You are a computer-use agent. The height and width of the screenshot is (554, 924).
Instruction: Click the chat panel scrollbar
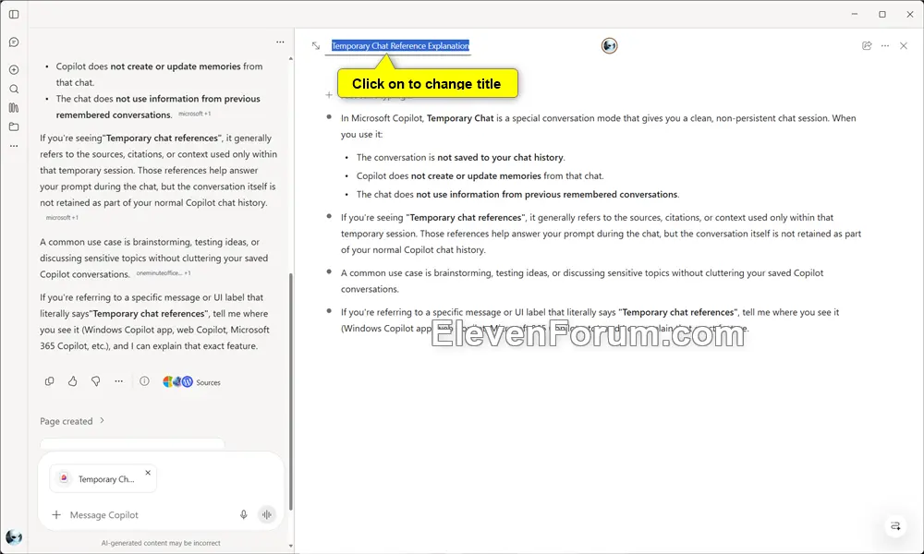(290, 391)
